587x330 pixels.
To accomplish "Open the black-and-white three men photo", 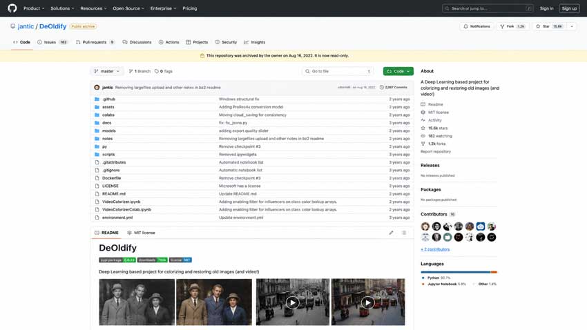I will tap(137, 302).
